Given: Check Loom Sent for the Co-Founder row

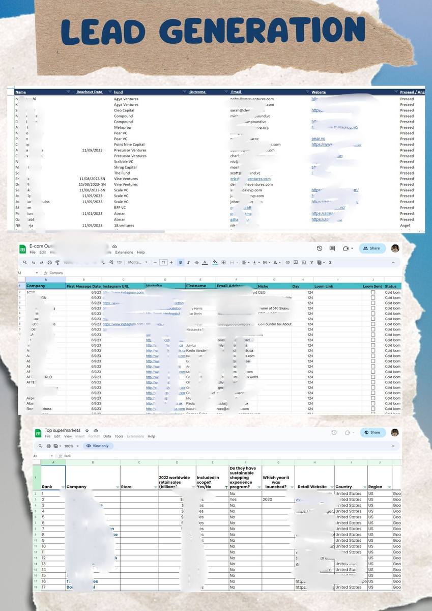Looking at the screenshot, I should pos(373,324).
